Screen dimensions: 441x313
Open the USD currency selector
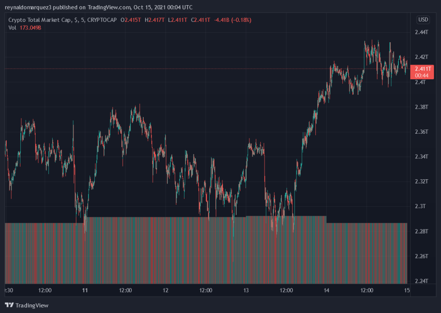coord(423,20)
